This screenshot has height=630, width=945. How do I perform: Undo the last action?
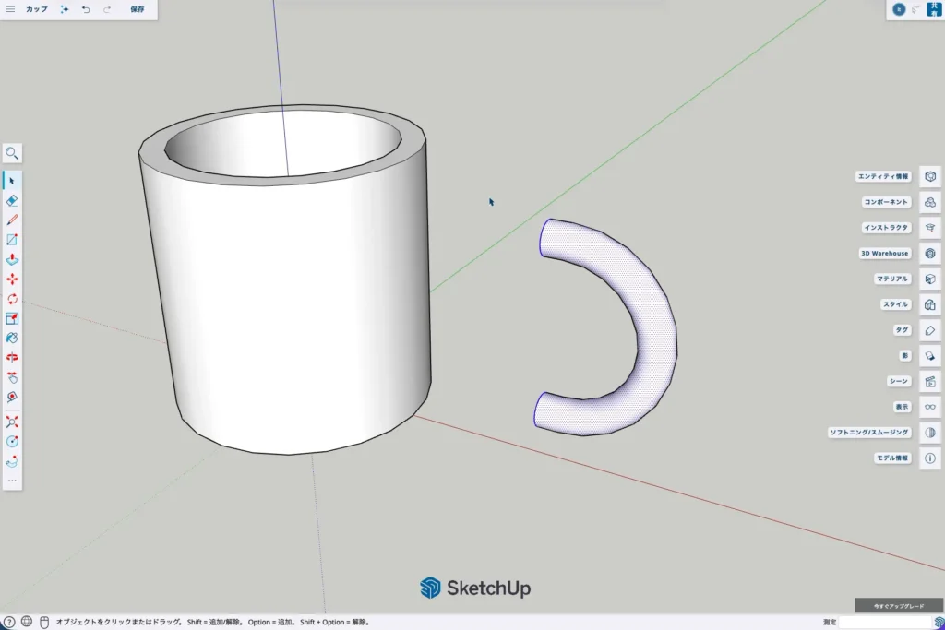(86, 9)
